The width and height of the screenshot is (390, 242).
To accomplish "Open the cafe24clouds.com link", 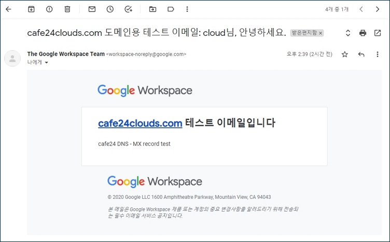I will click(x=140, y=123).
